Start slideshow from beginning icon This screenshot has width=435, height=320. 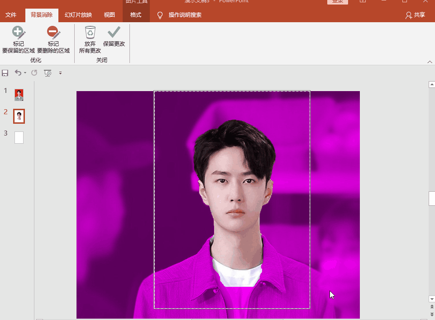48,73
